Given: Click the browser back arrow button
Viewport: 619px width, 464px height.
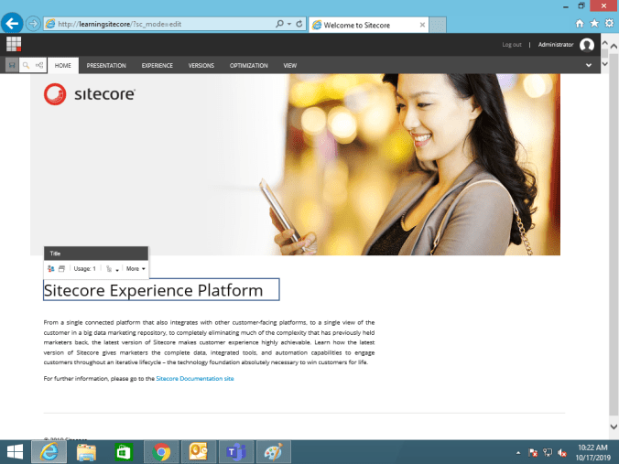Looking at the screenshot, I should (14, 24).
